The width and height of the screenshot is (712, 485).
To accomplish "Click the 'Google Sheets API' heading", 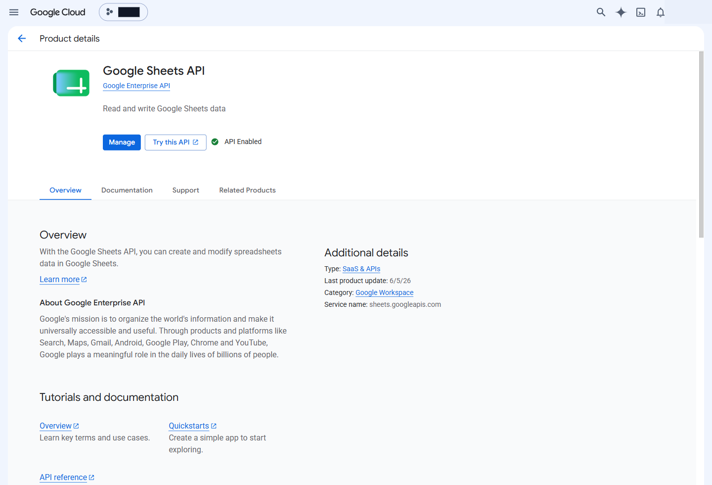I will [x=154, y=71].
